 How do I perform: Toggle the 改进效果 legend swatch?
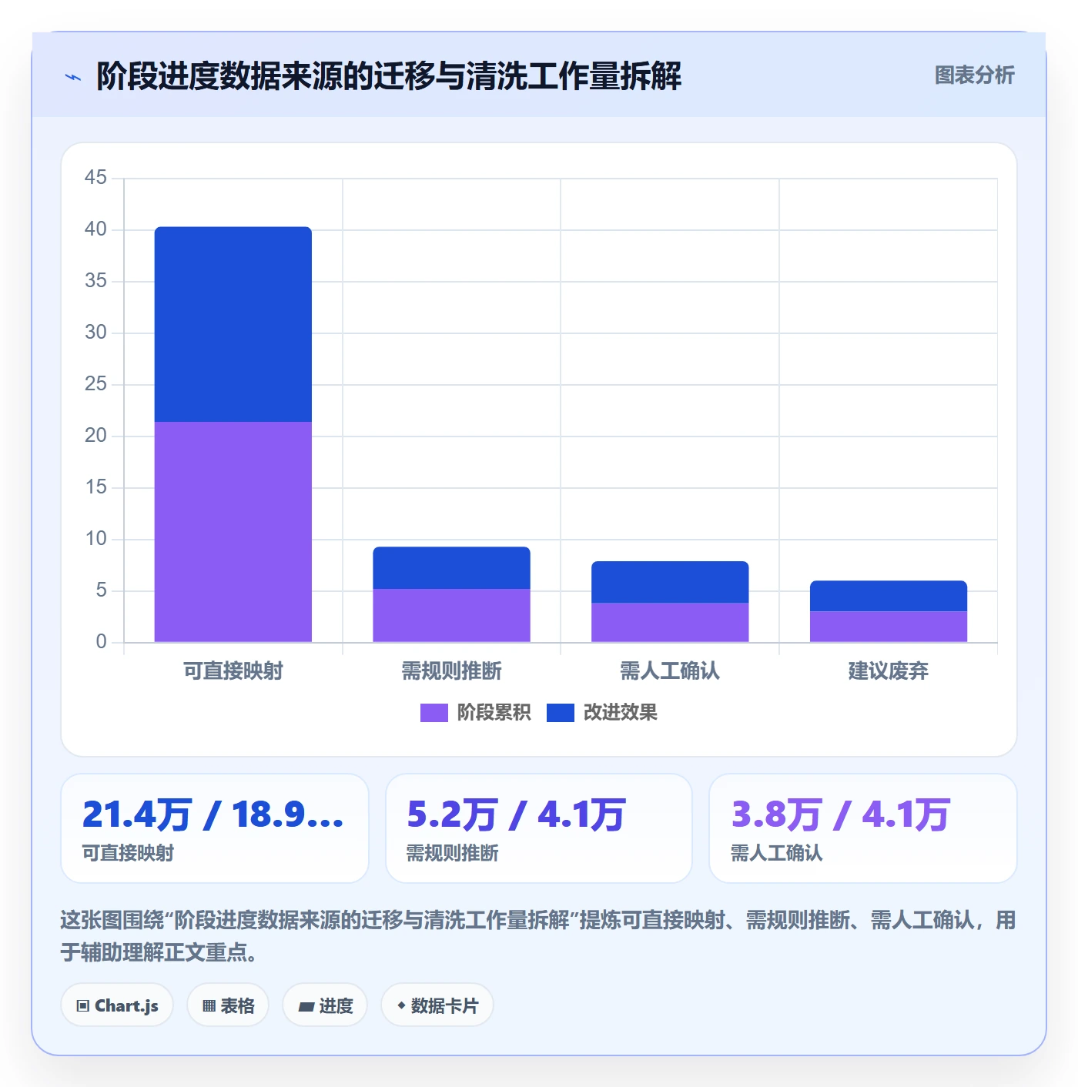pos(561,713)
